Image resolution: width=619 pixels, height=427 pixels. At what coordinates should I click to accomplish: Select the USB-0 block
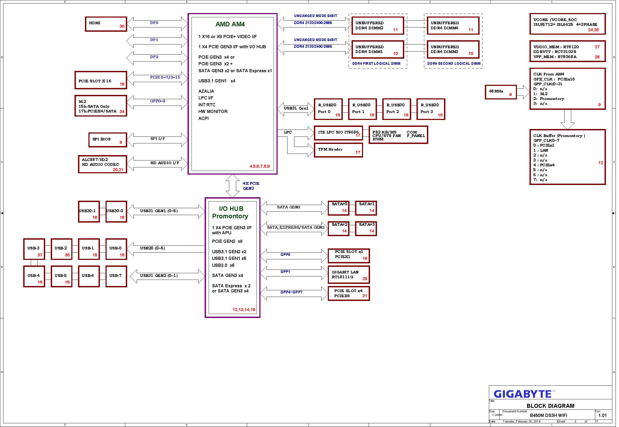tap(117, 249)
